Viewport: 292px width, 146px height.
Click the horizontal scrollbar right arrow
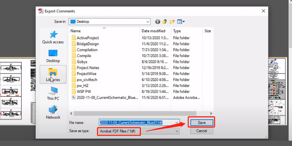211,114
